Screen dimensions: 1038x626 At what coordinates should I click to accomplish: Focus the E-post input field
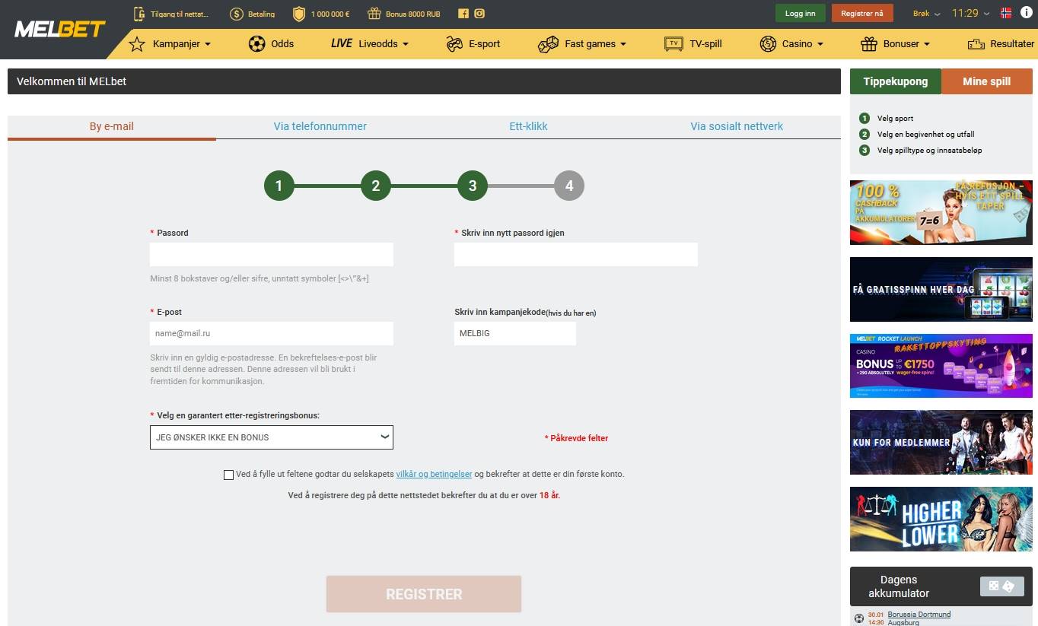coord(272,333)
